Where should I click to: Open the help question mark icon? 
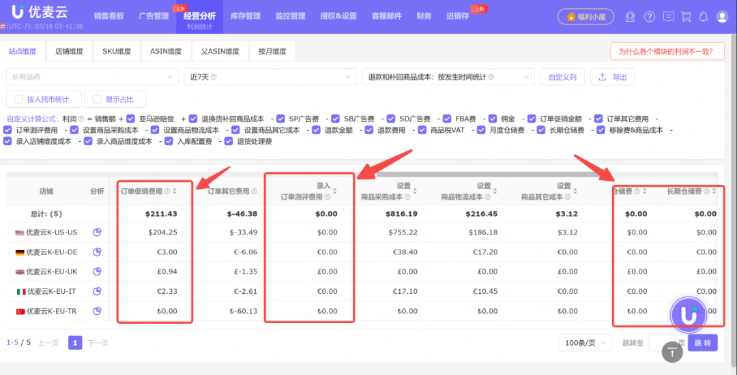649,16
